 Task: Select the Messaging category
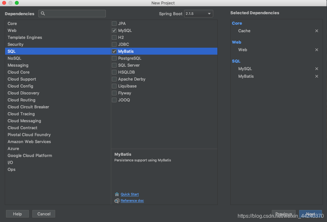pyautogui.click(x=58, y=65)
